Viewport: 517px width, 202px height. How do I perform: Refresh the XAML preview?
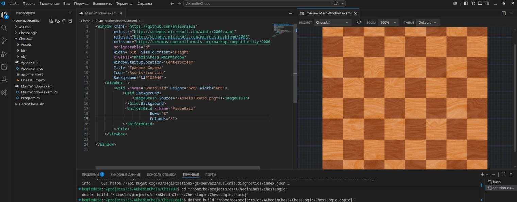359,22
